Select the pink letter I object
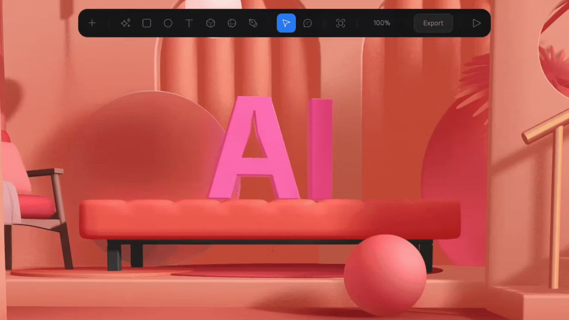Viewport: 569px width, 320px height. point(320,148)
